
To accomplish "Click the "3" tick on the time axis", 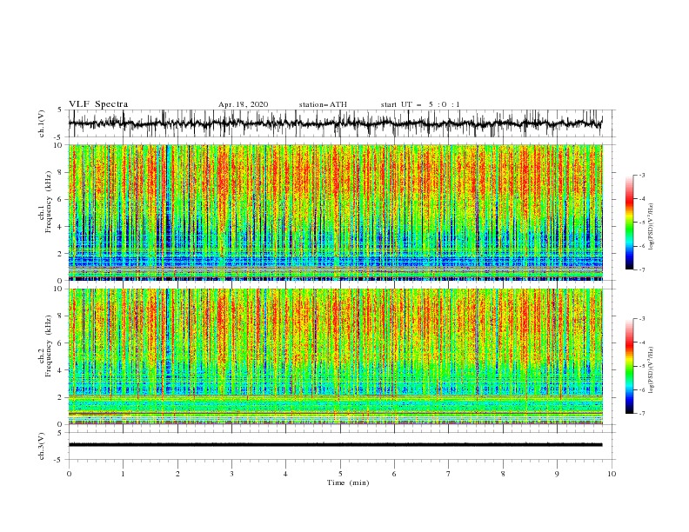I will [231, 474].
